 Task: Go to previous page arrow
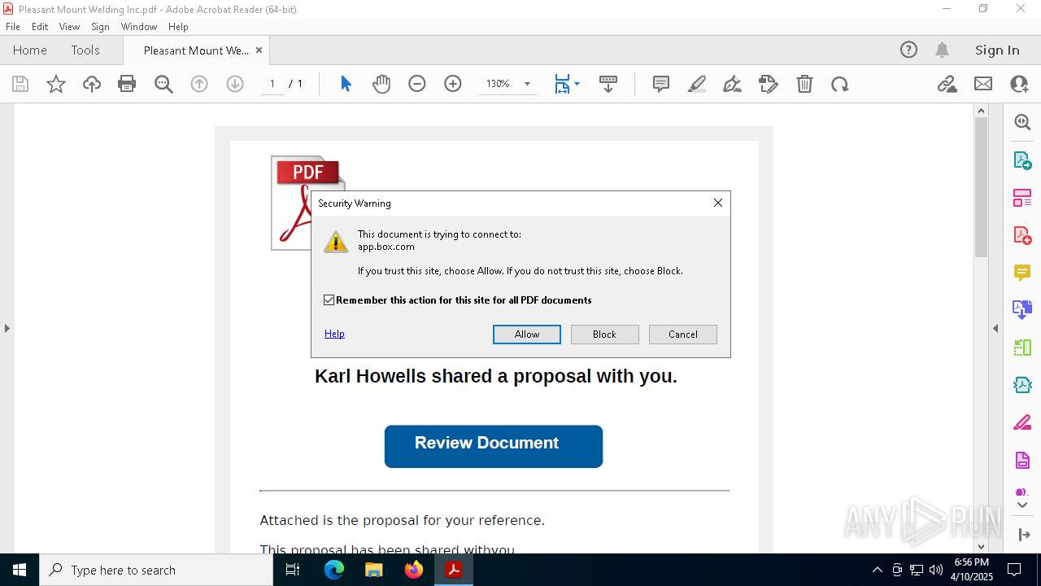[x=199, y=84]
